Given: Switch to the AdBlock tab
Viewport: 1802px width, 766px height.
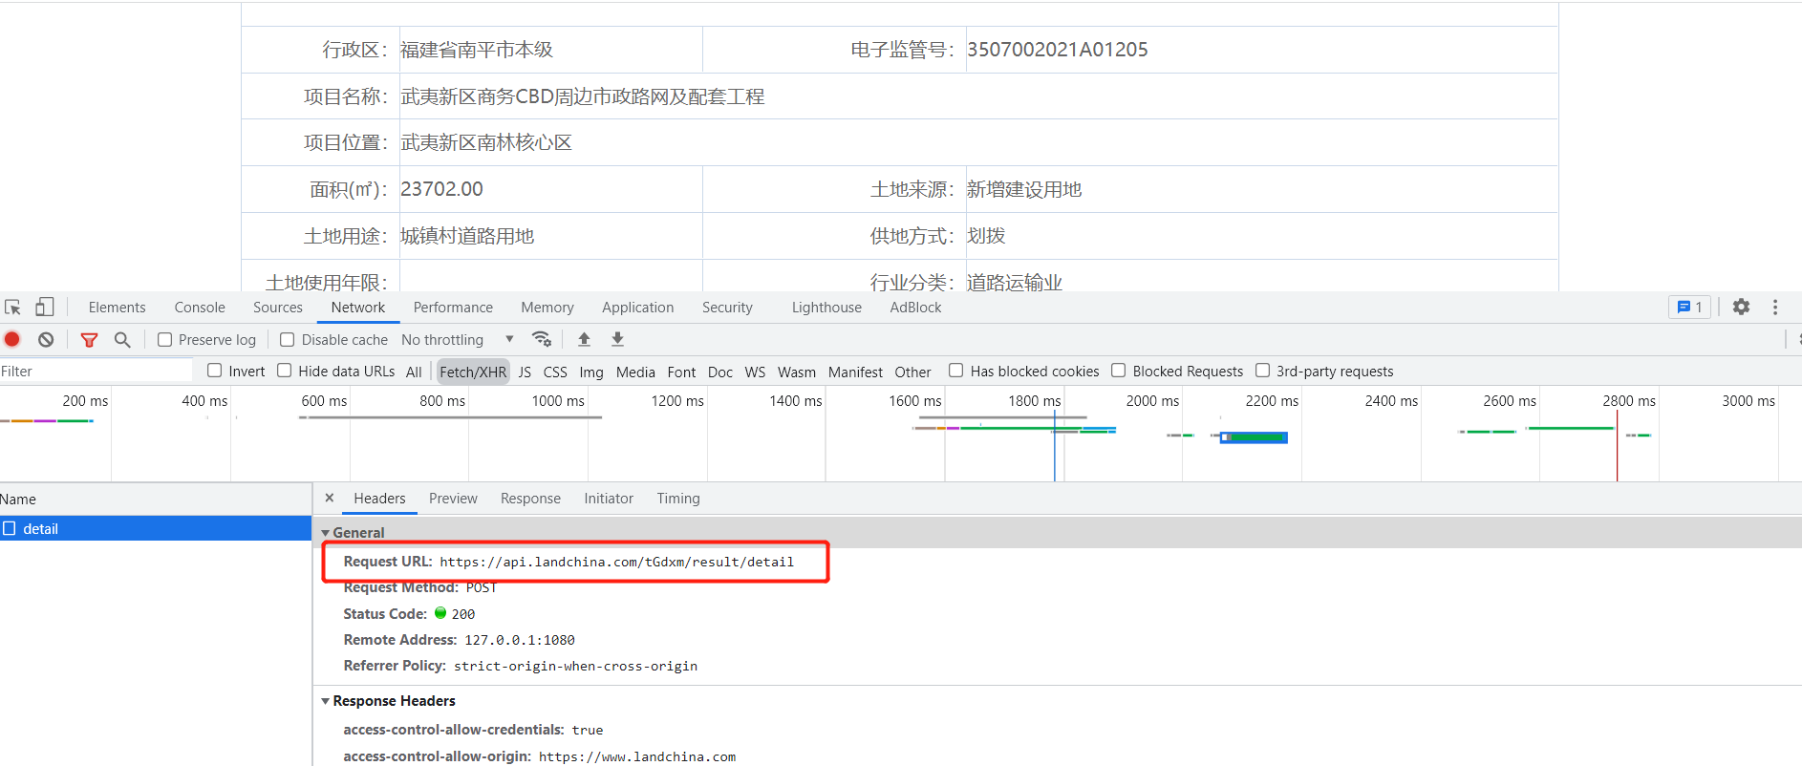Looking at the screenshot, I should point(915,308).
